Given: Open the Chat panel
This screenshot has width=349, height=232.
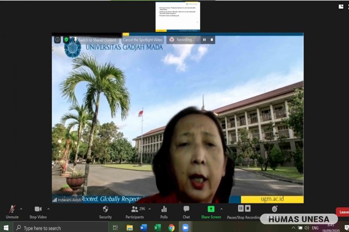Looking at the screenshot, I should pos(186,212).
